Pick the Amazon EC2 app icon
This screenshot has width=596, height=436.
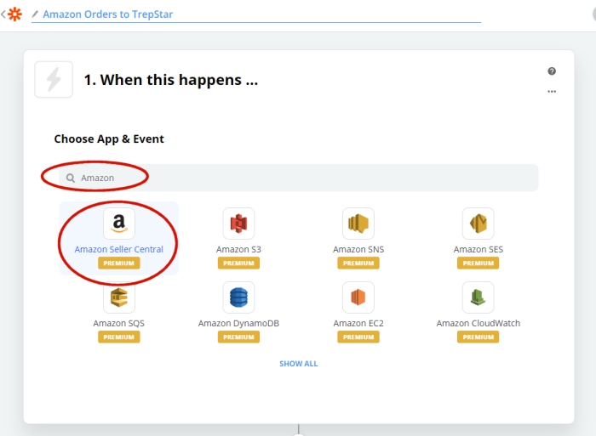(358, 297)
